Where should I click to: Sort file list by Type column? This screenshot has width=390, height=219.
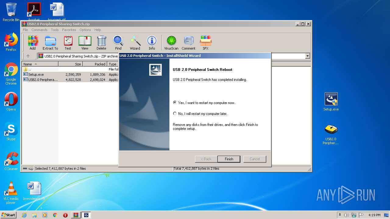113,64
